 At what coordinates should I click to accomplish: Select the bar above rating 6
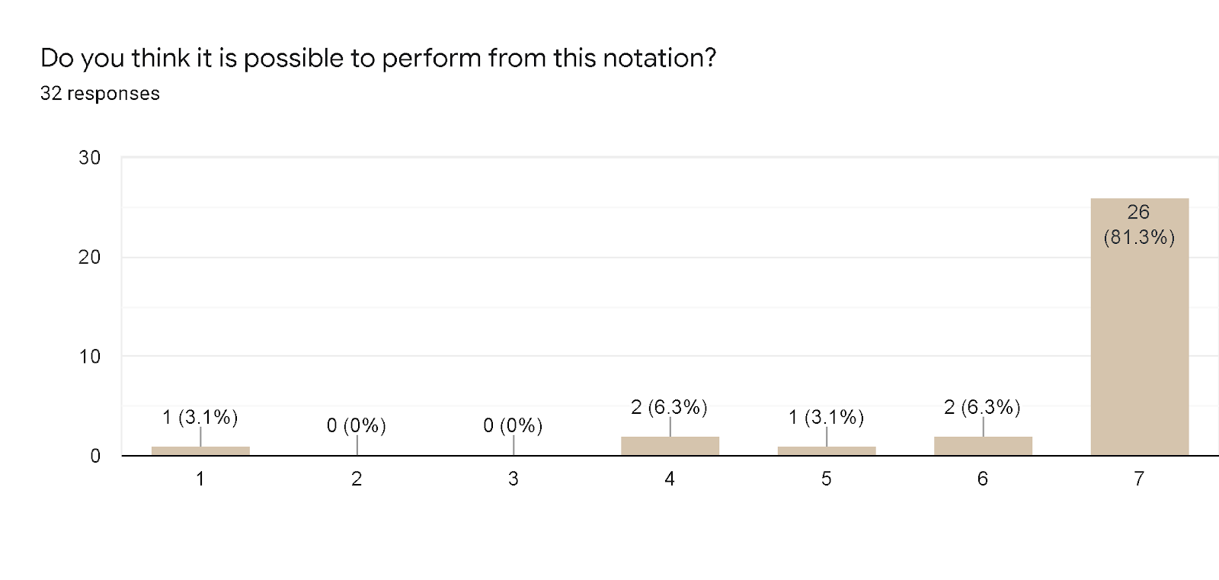click(x=983, y=446)
